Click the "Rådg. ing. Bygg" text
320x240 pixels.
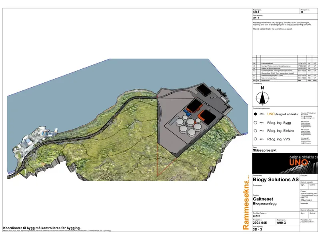pos(279,123)
